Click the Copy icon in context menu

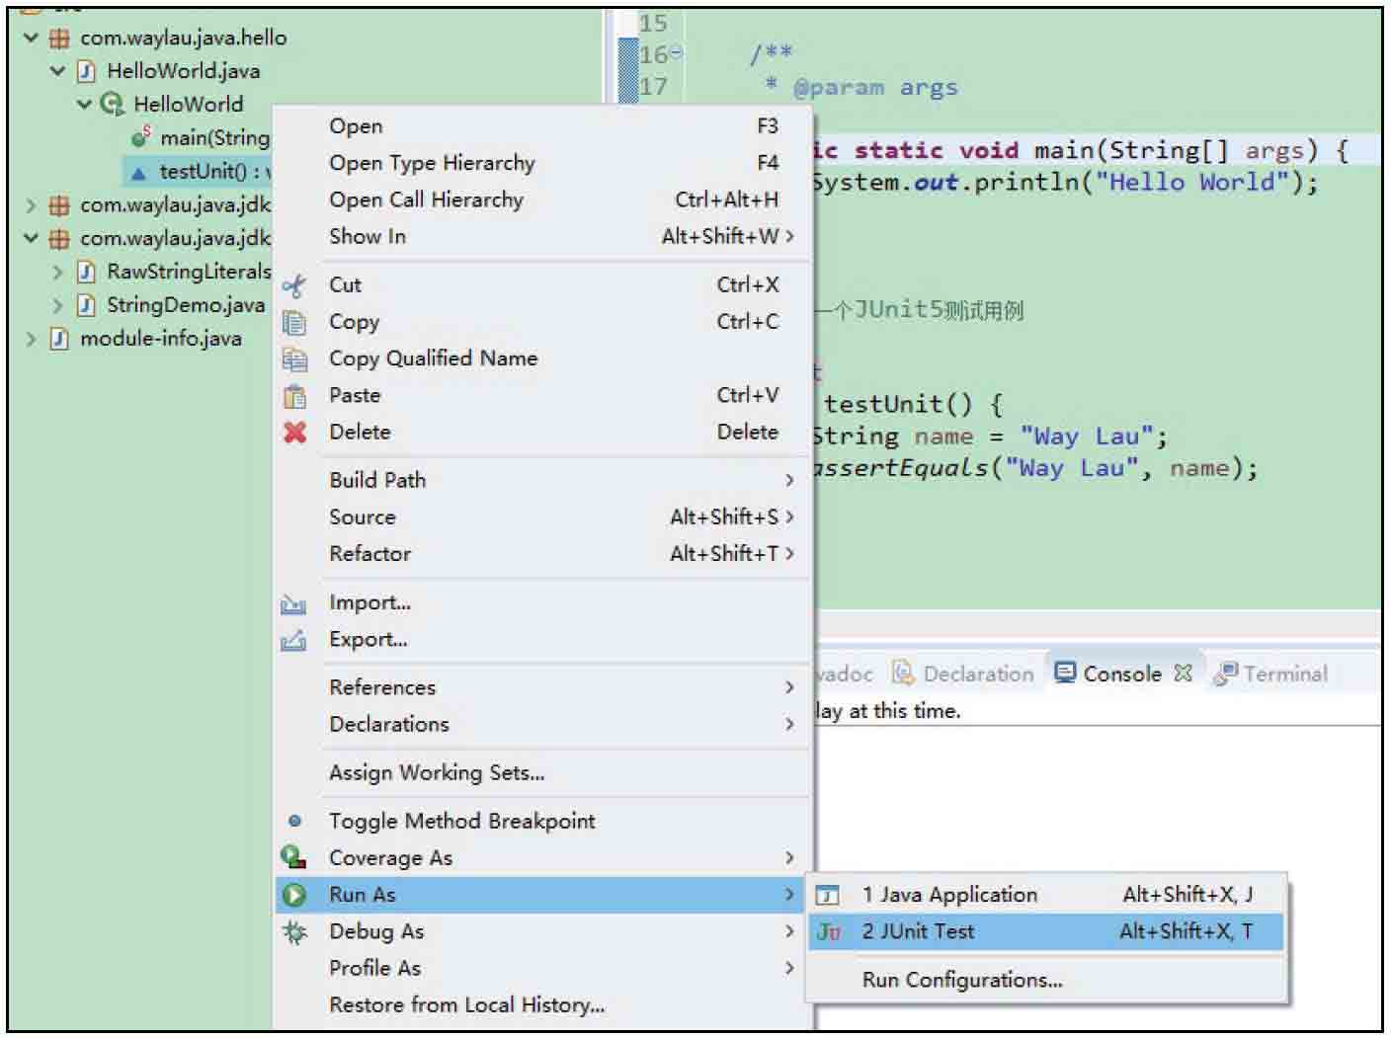[x=294, y=323]
